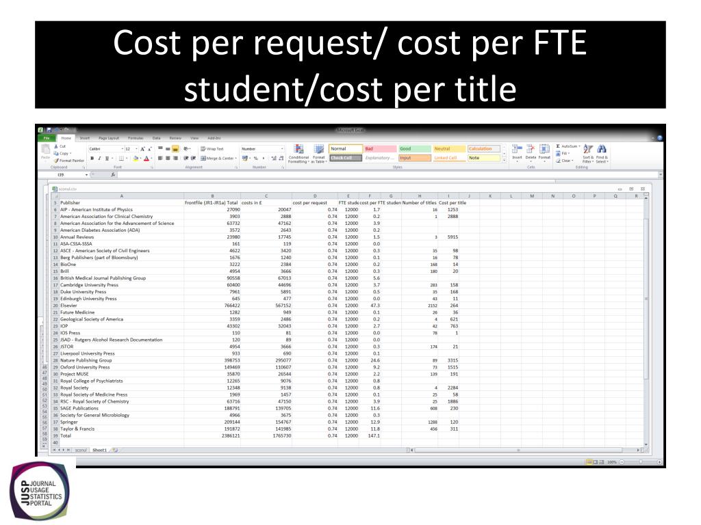The width and height of the screenshot is (701, 525).
Task: Switch to the Page Layout tab
Action: [109, 138]
